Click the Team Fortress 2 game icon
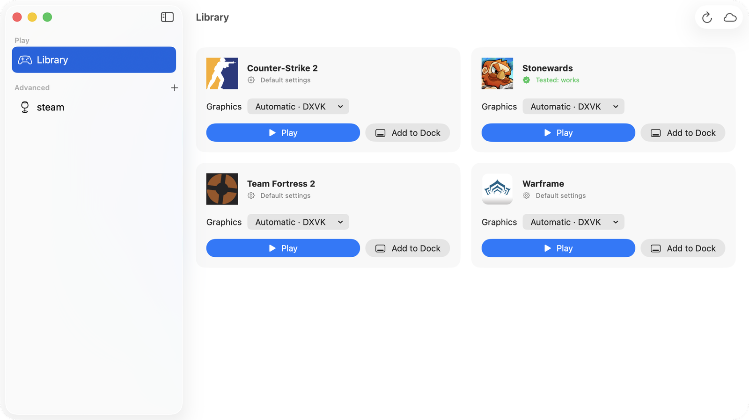The image size is (749, 420). click(222, 189)
